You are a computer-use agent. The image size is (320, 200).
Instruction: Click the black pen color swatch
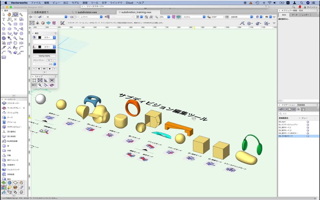coord(44,51)
